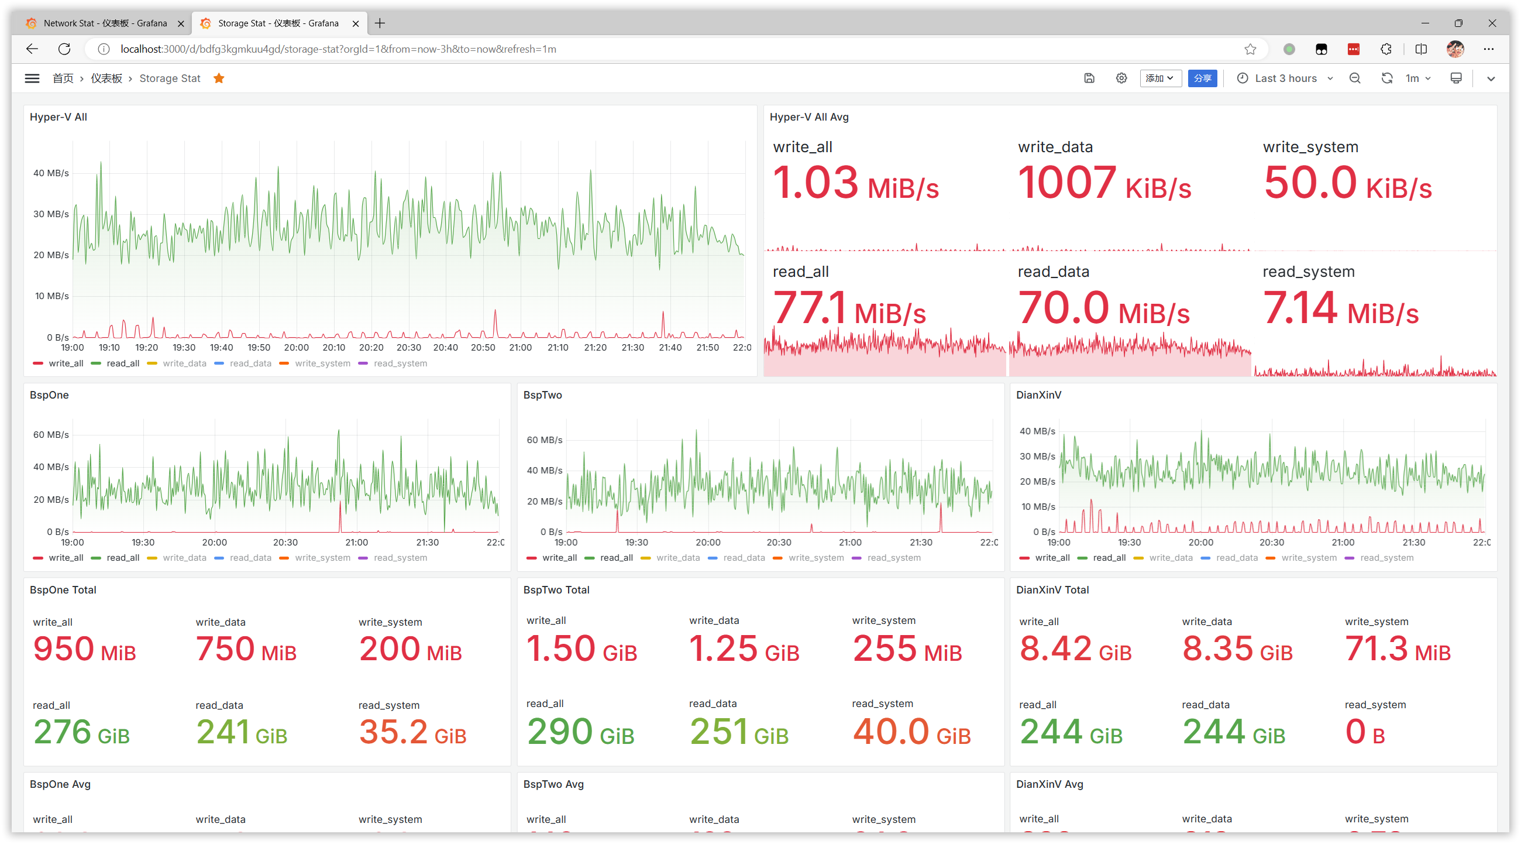Switch to TV/kiosk view mode
This screenshot has height=844, width=1521.
(x=1456, y=78)
